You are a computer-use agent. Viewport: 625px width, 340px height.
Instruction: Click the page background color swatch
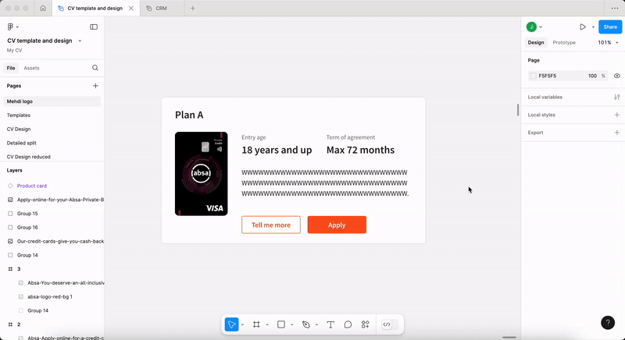[x=533, y=76]
